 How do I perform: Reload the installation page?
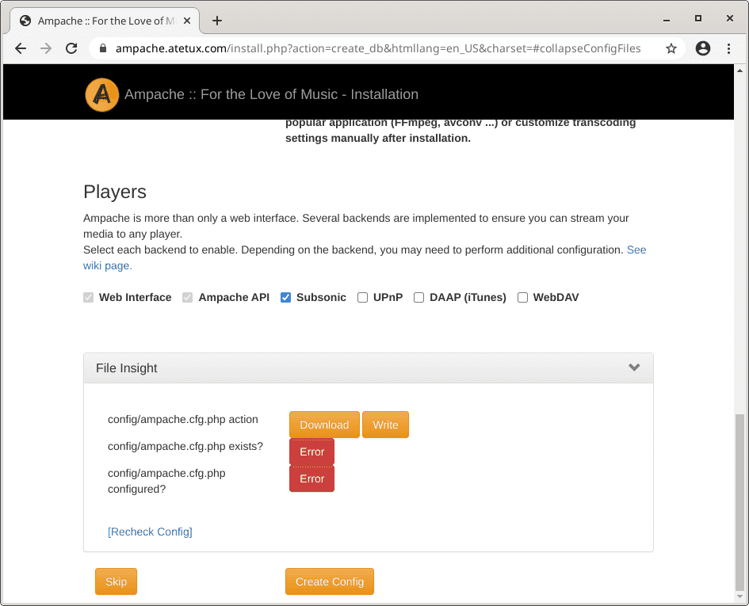pyautogui.click(x=71, y=48)
